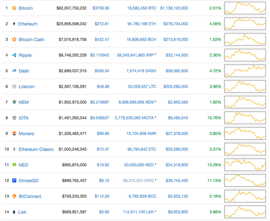View the BitConnect price sparkline chart
270x221 pixels.
click(245, 196)
